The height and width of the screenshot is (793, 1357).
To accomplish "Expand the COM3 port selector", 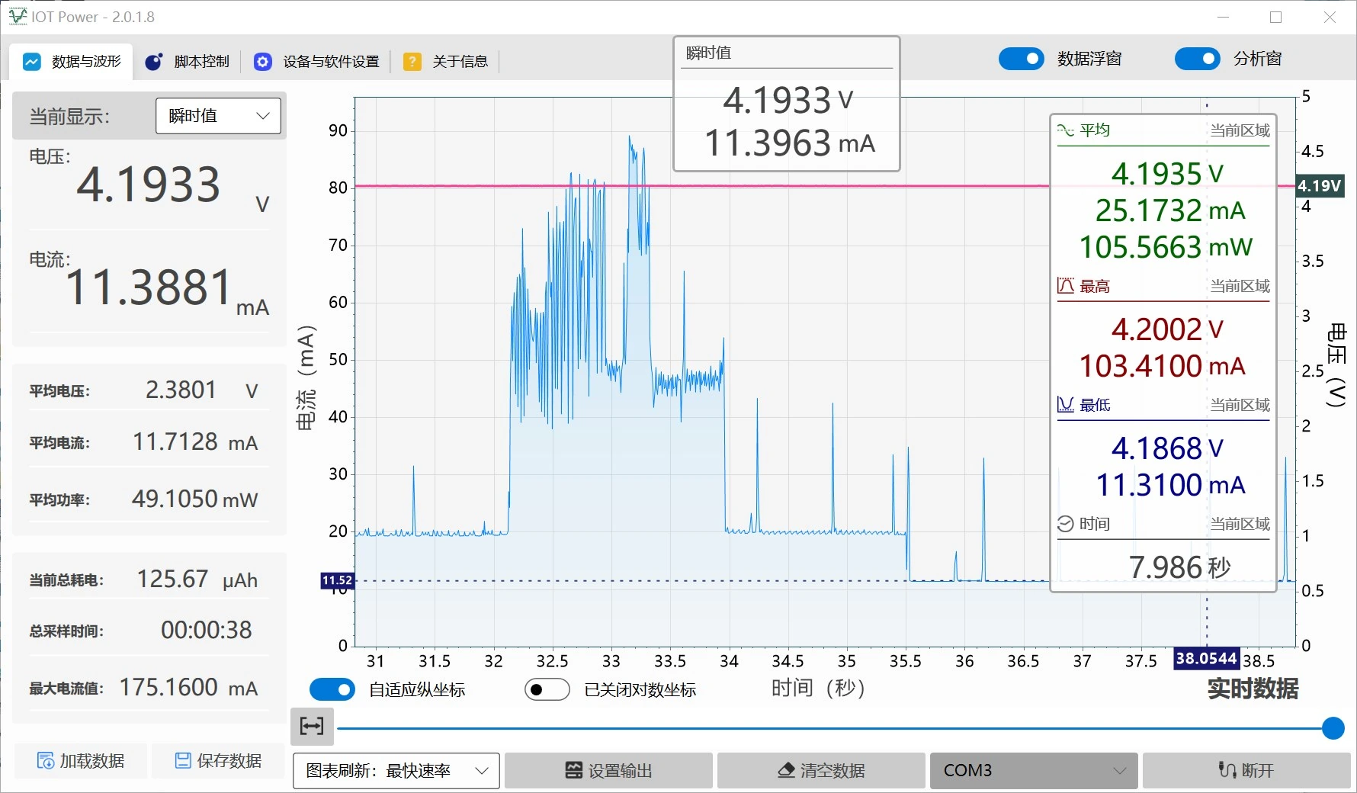I will coord(1033,771).
